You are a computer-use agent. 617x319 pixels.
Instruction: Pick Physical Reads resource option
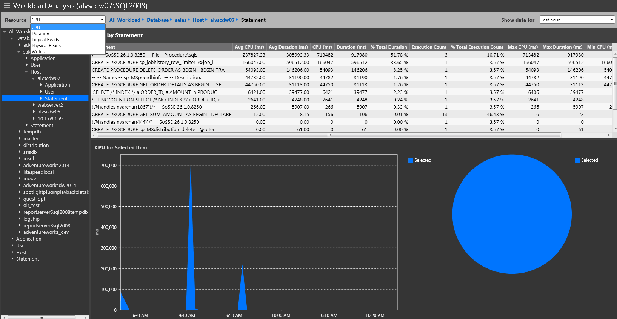tap(46, 46)
